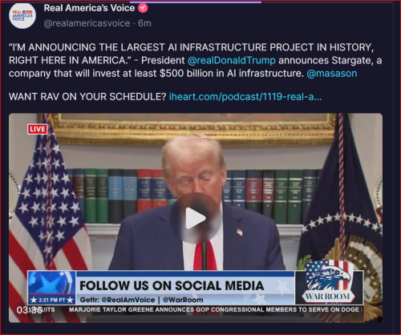Click the Real America's Voice display name
Viewport: 401px width, 335px height.
point(89,8)
